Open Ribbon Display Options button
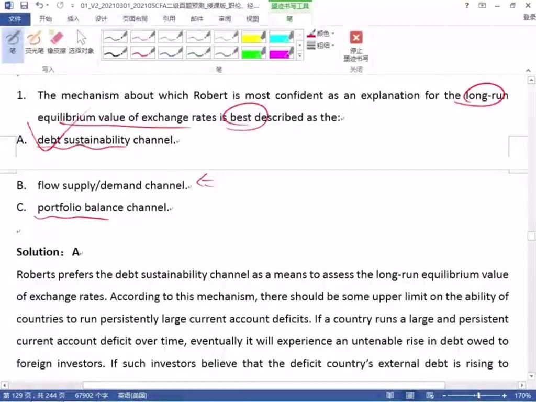This screenshot has height=402, width=536. tap(482, 5)
